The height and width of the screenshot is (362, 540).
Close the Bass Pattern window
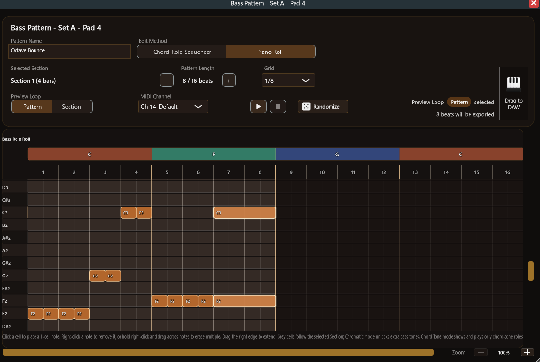point(534,3)
